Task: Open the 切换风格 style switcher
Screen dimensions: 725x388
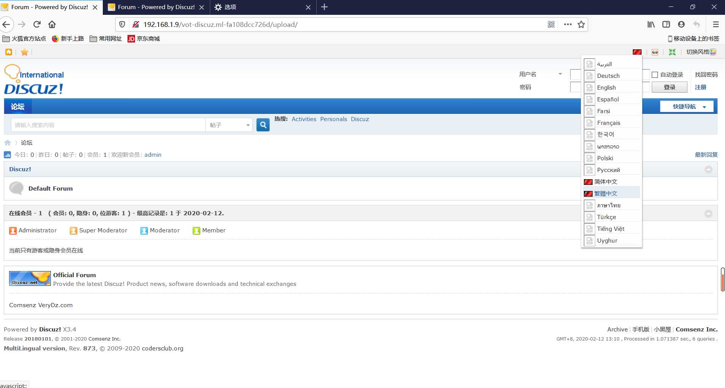Action: pyautogui.click(x=697, y=52)
